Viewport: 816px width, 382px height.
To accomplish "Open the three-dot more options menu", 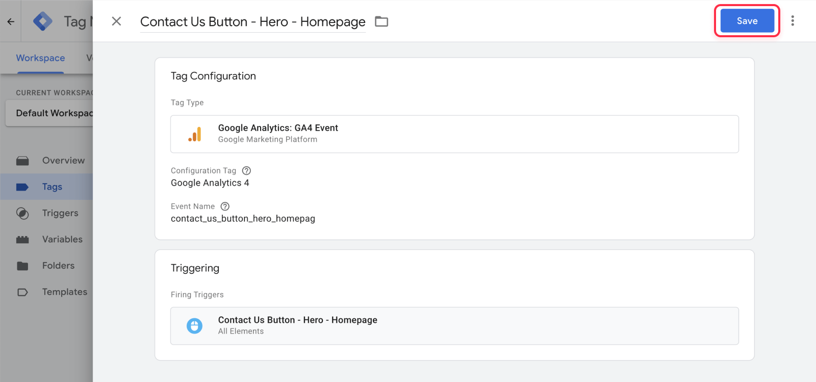I will [x=793, y=20].
